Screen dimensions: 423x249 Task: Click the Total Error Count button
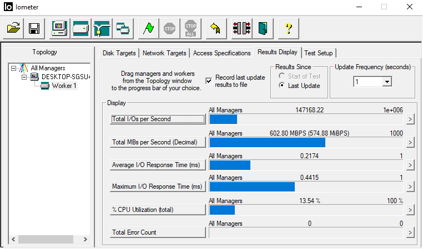click(x=158, y=232)
